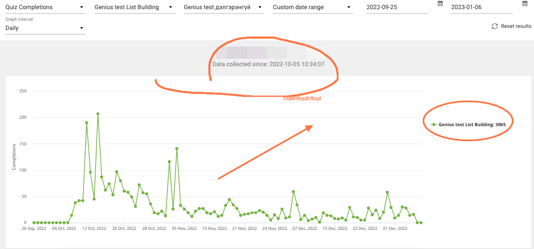The image size is (534, 249).
Task: Click the 05 Nov, 2022 axis label
Action: (185, 228)
